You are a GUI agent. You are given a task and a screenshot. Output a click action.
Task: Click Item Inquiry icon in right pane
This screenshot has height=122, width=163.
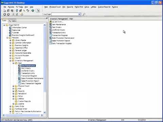(51, 27)
